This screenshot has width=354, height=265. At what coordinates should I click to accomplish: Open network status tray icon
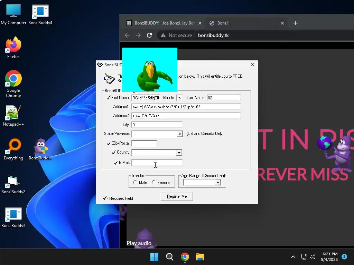point(304,257)
